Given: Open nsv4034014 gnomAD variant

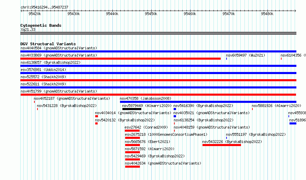Looking at the screenshot, I should pyautogui.click(x=133, y=113).
